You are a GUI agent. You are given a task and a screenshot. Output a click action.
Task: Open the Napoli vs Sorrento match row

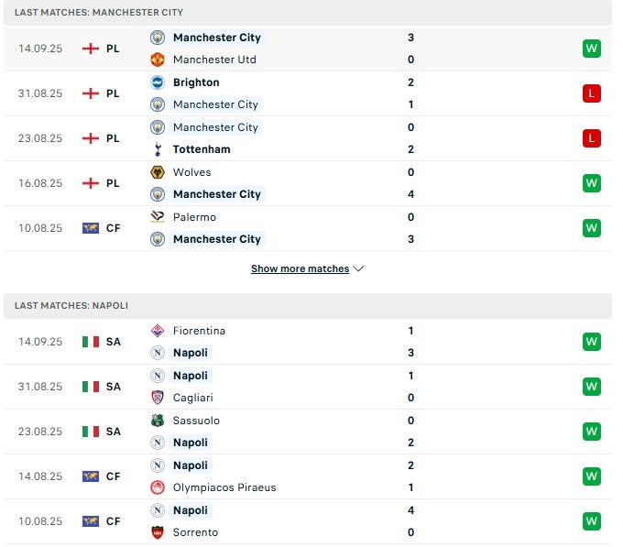point(302,521)
